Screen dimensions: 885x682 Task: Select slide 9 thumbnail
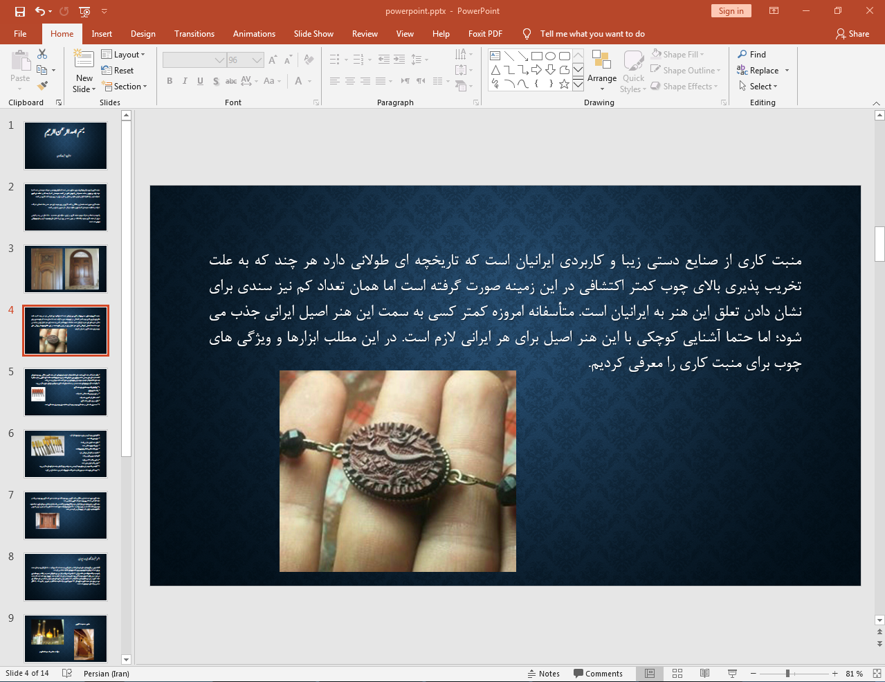[66, 638]
